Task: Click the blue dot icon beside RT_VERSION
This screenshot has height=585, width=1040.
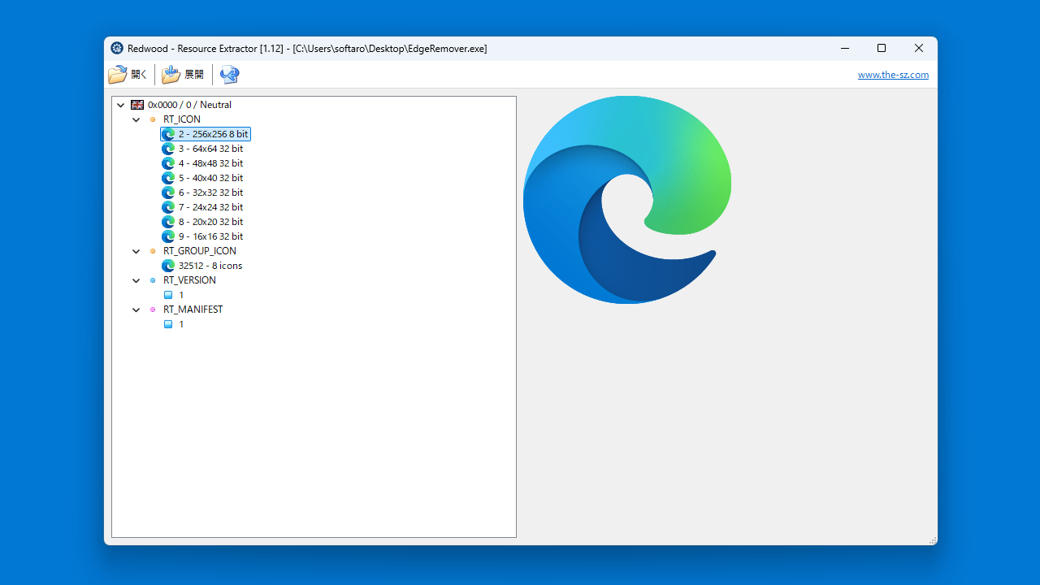Action: tap(153, 280)
